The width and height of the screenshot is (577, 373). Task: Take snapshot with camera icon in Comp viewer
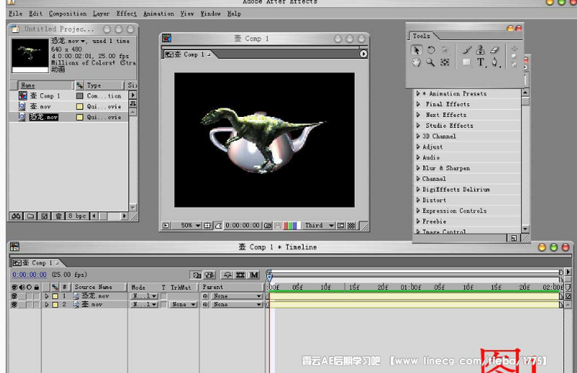click(x=268, y=225)
